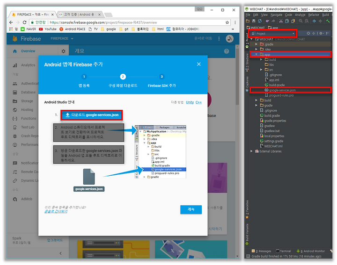Click the C++ link in the dialog
Screen dimensions: 337x265
tap(198, 102)
